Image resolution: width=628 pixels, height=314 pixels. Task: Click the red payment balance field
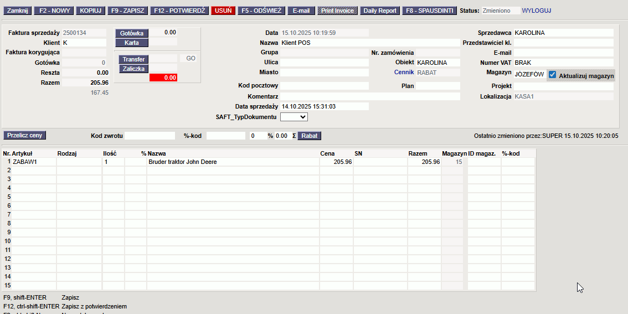pyautogui.click(x=163, y=78)
